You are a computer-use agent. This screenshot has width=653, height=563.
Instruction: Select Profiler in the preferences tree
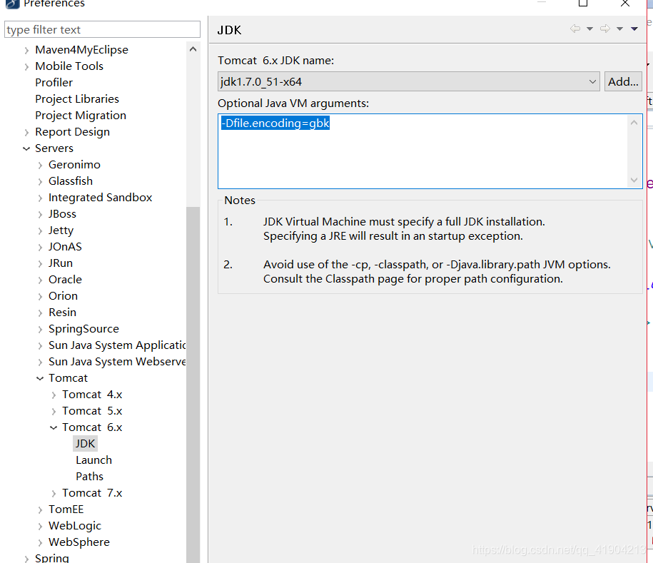[54, 83]
